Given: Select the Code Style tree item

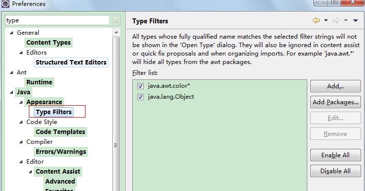Looking at the screenshot, I should click(42, 122).
